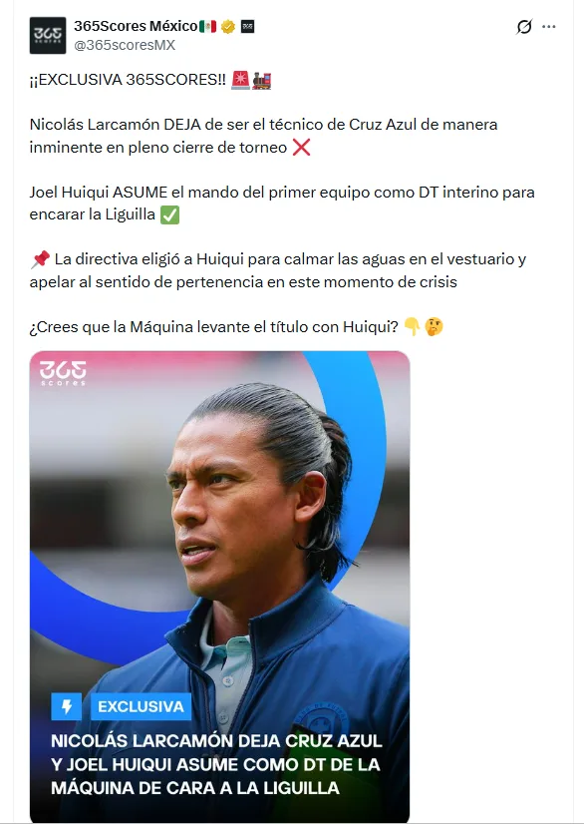584x824 pixels.
Task: Open the three-dot more options menu
Action: pos(549,26)
